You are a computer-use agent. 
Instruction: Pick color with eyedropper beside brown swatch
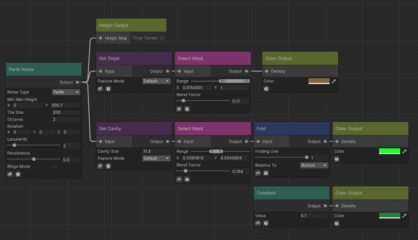[x=334, y=81]
